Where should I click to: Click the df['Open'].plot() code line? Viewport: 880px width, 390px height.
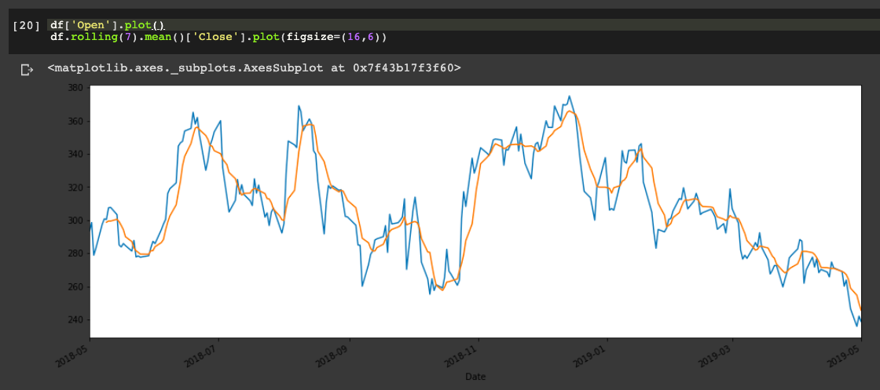[107, 25]
